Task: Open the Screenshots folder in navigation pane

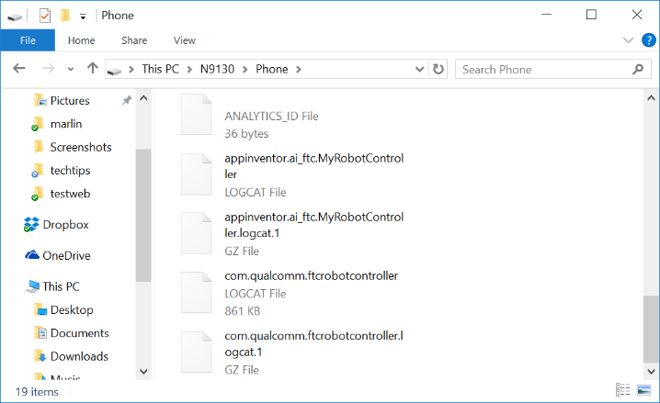Action: coord(81,147)
